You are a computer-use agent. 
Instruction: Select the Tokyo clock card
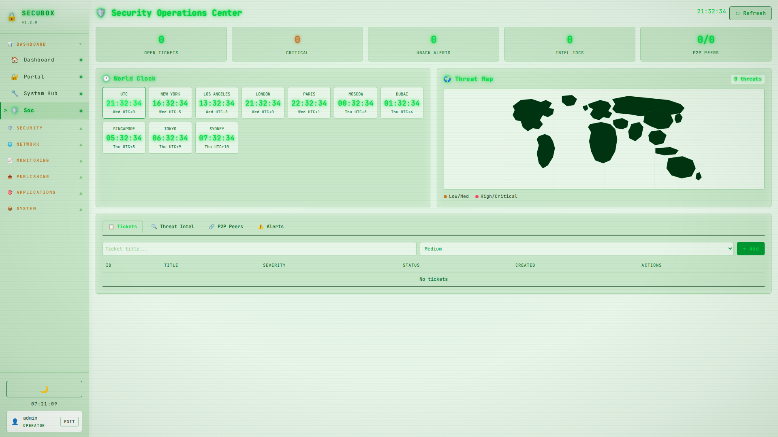tap(170, 138)
